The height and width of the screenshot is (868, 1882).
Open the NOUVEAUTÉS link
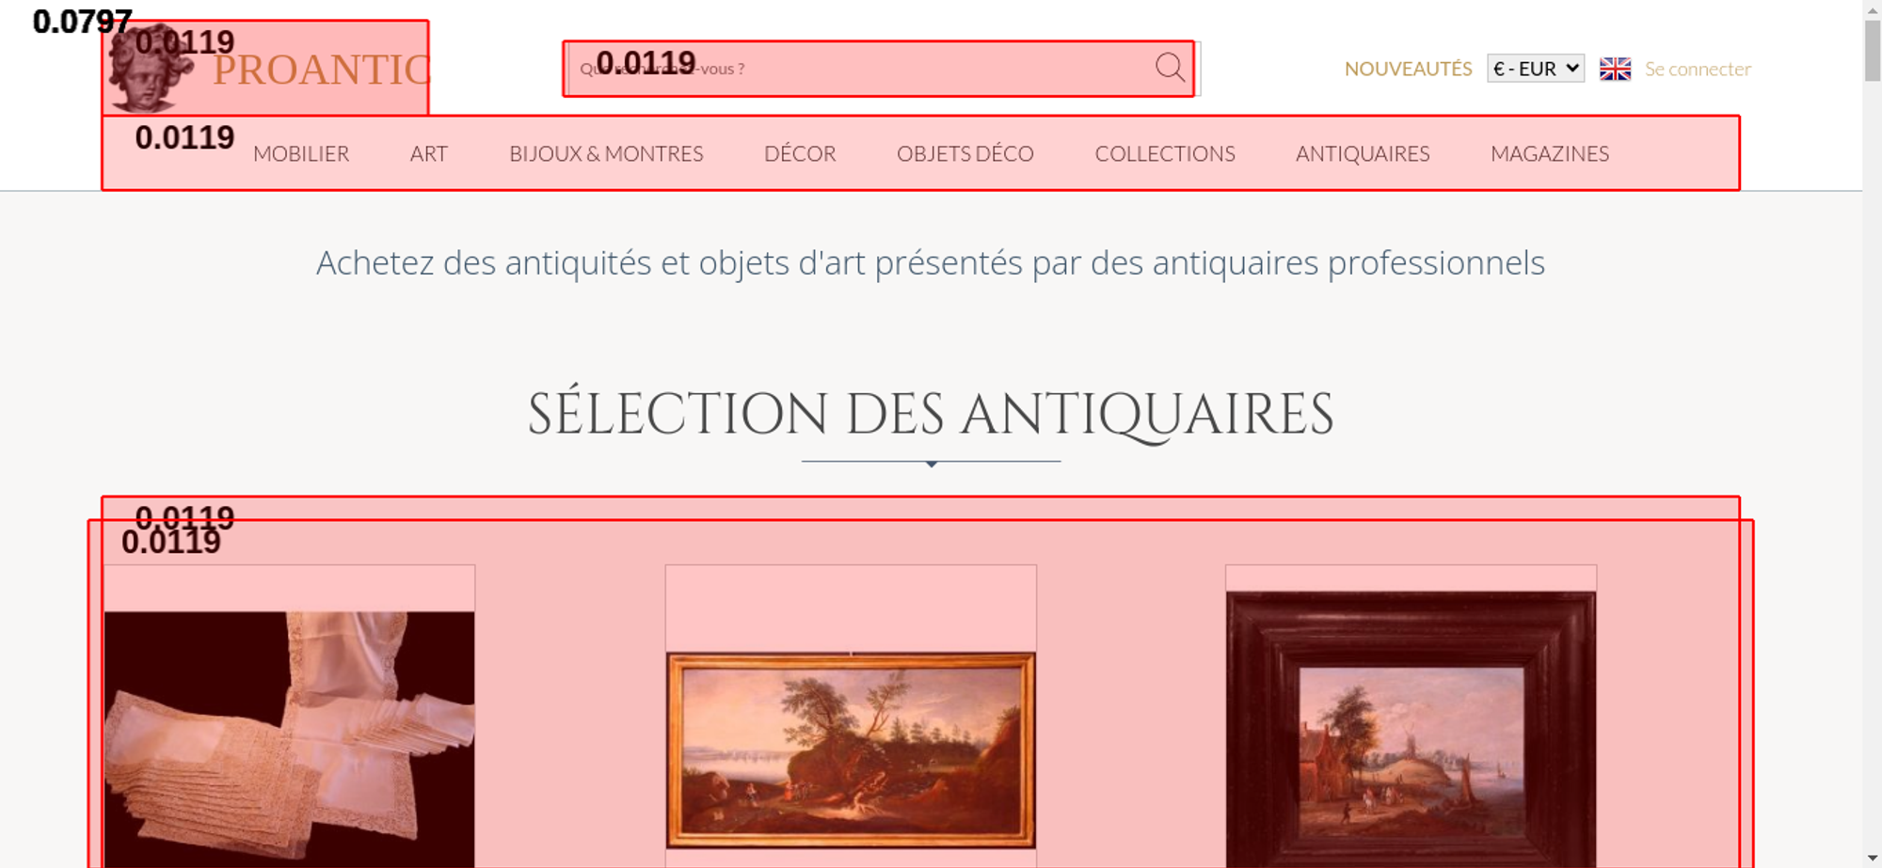1408,69
